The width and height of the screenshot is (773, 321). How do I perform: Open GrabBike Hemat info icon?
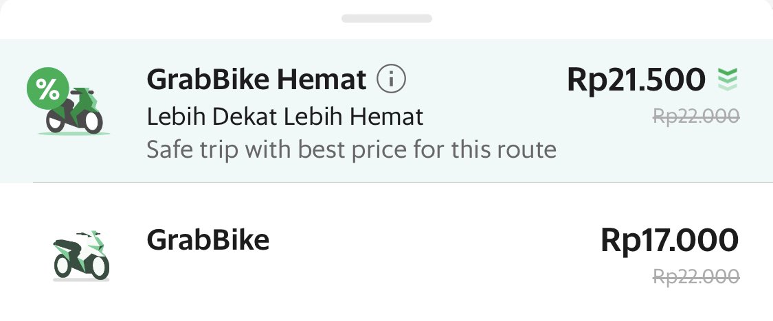coord(392,79)
